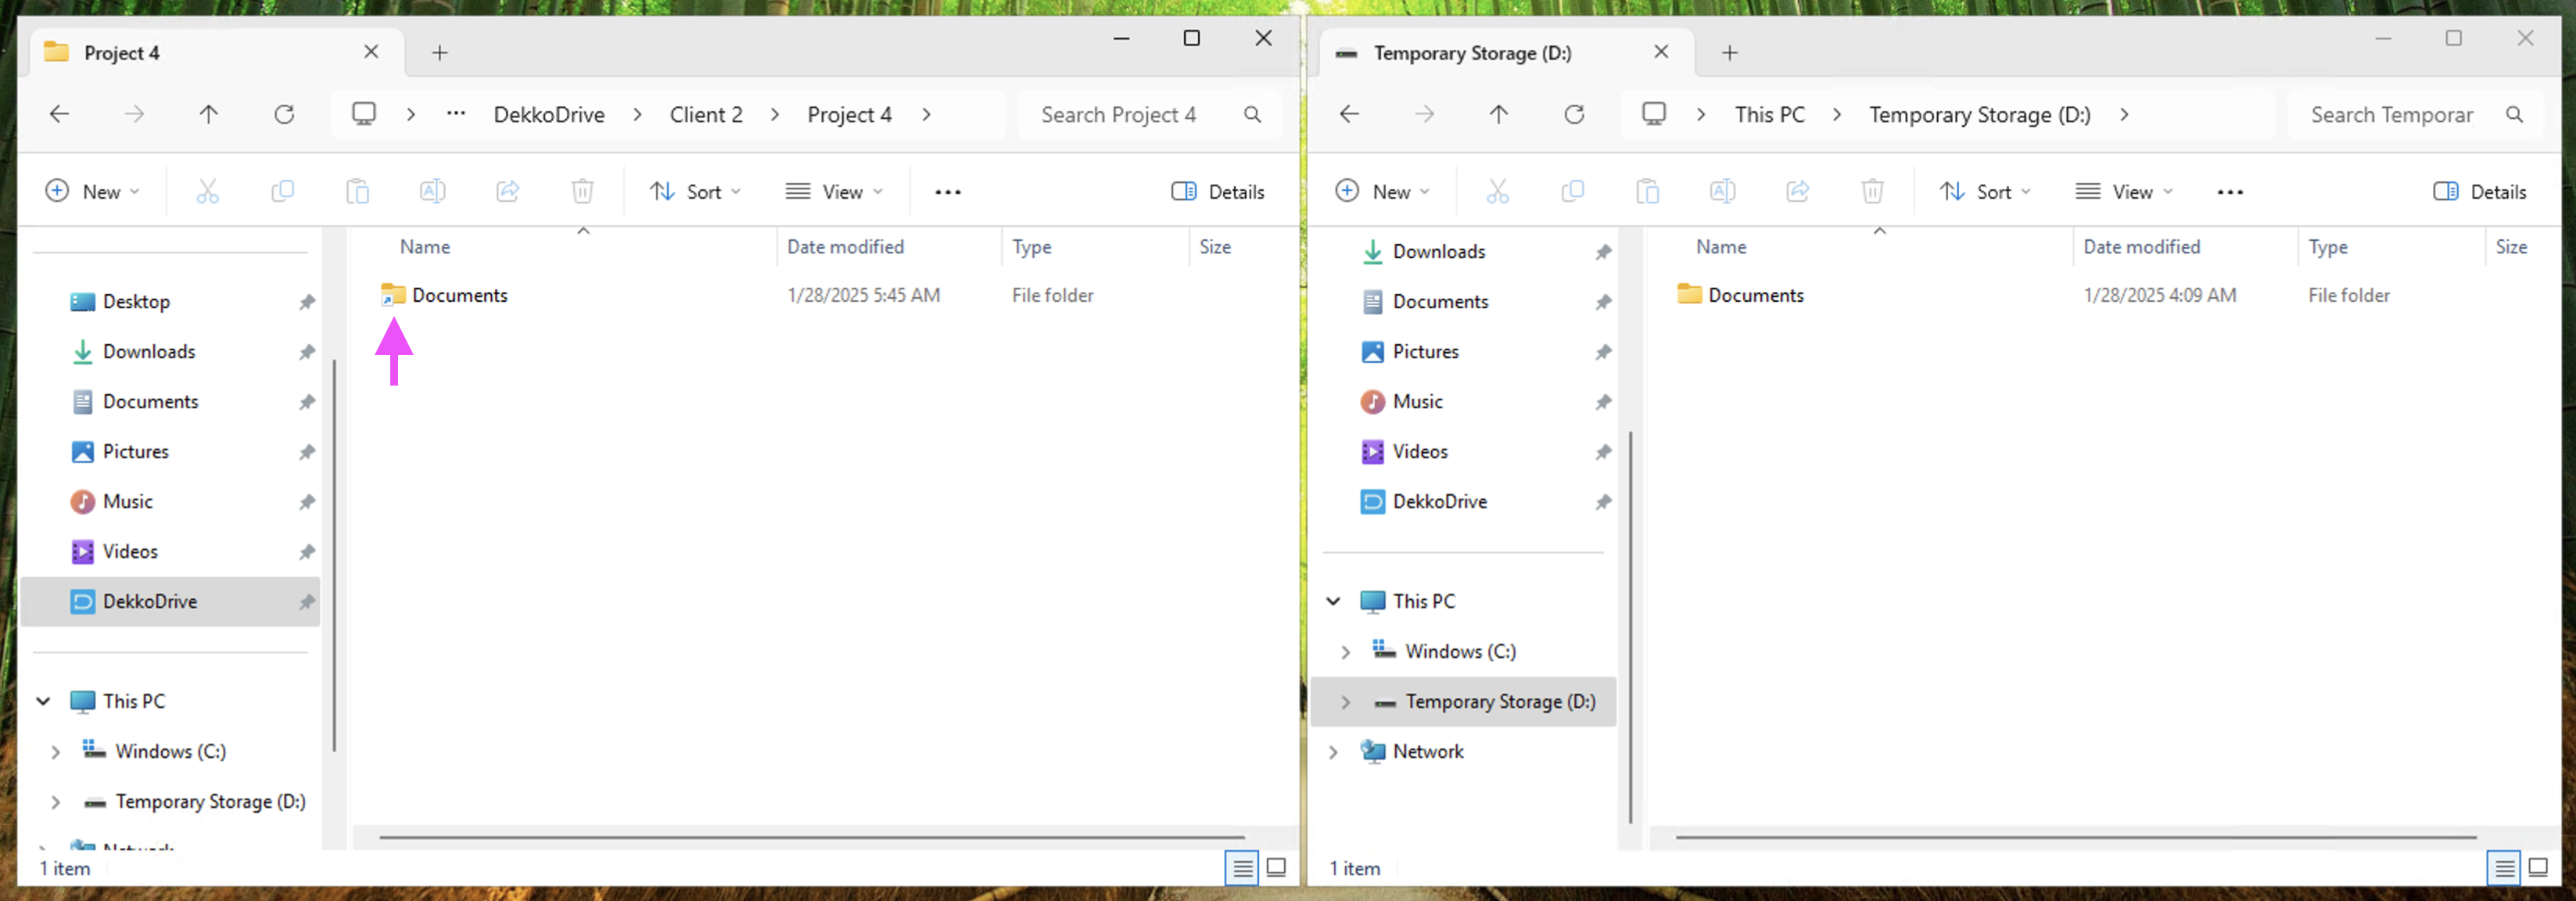2576x901 pixels.
Task: Go back in Temporary Storage window
Action: tap(1349, 114)
